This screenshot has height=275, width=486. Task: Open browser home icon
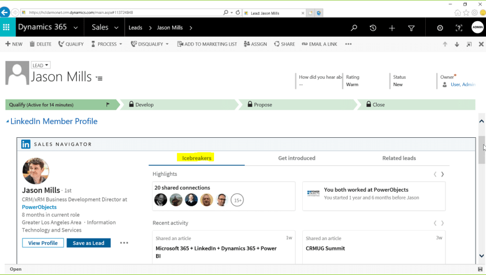point(458,13)
